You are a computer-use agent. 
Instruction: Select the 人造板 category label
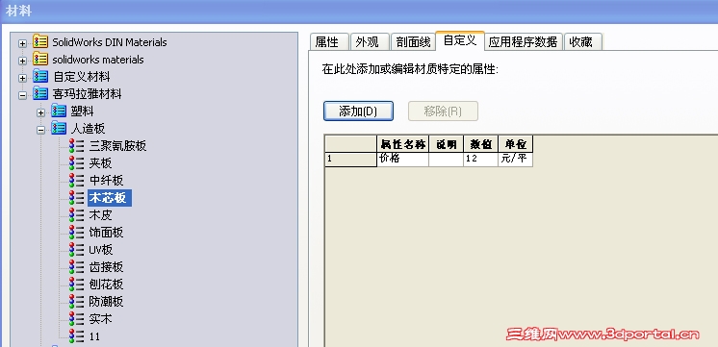coord(89,129)
